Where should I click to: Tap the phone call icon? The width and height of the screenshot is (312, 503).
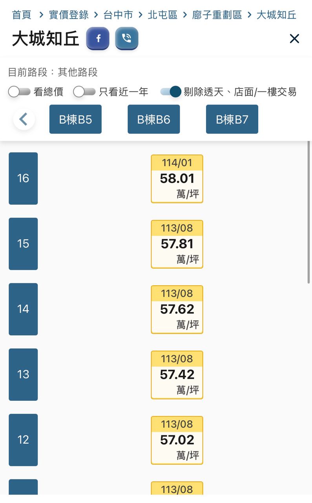click(126, 39)
